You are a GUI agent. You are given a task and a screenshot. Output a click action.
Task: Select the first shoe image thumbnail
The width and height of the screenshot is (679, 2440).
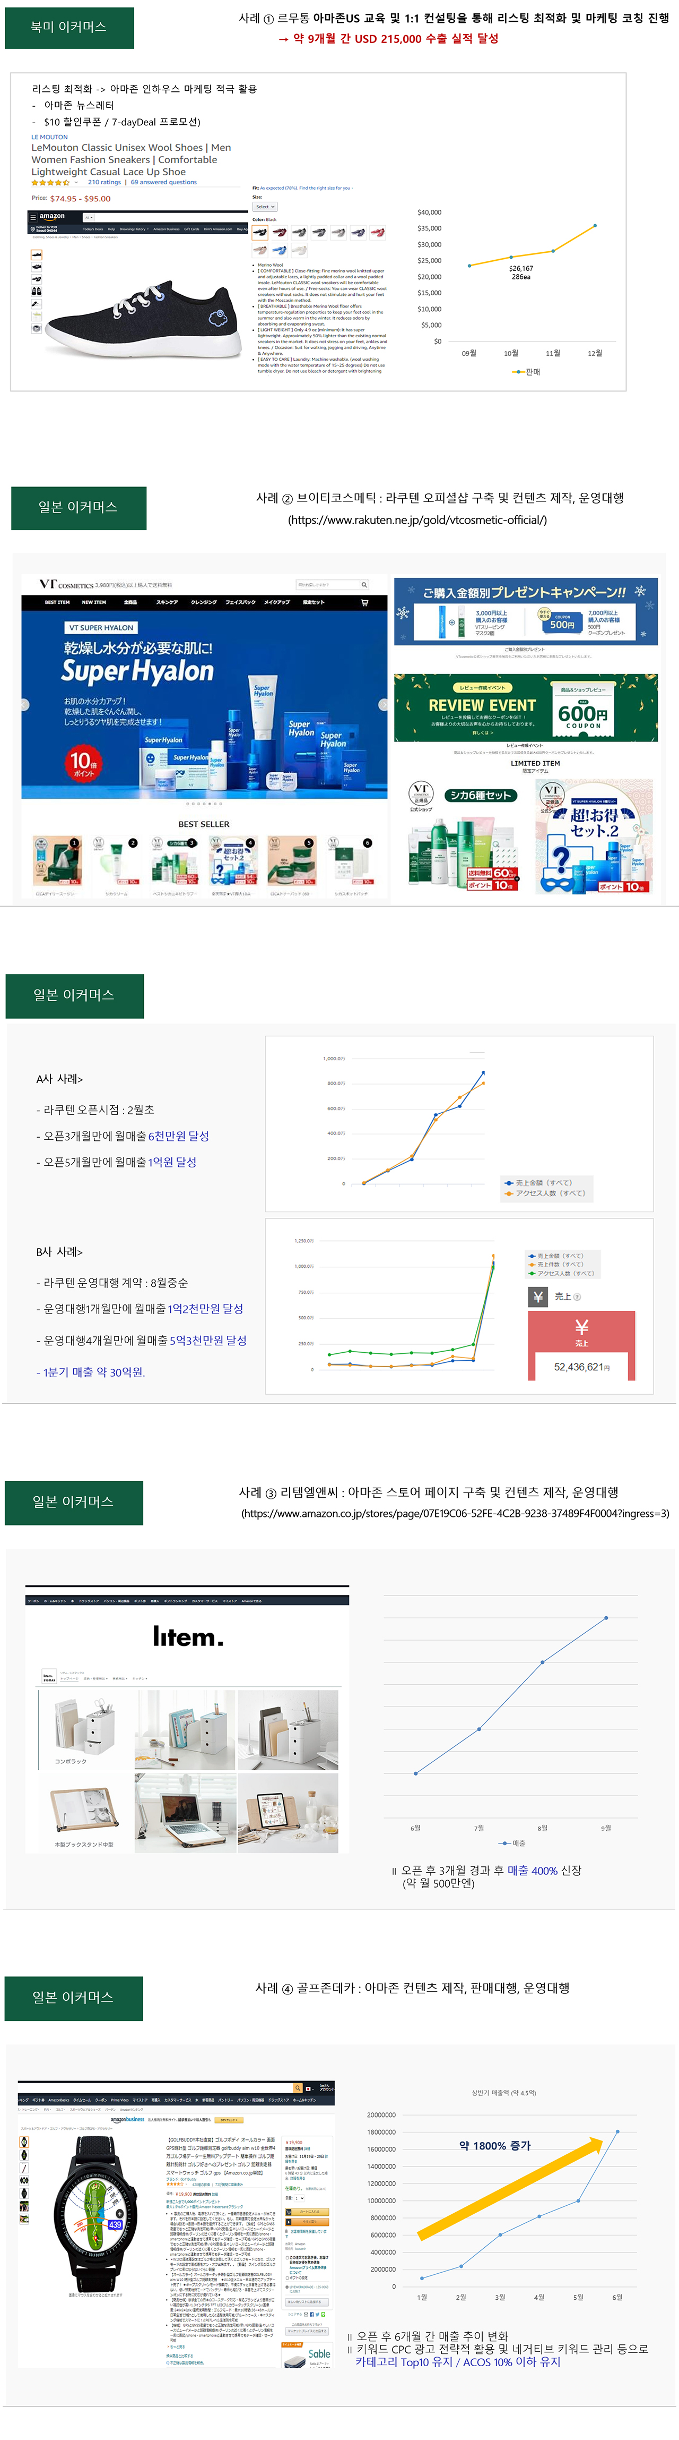pyautogui.click(x=36, y=255)
